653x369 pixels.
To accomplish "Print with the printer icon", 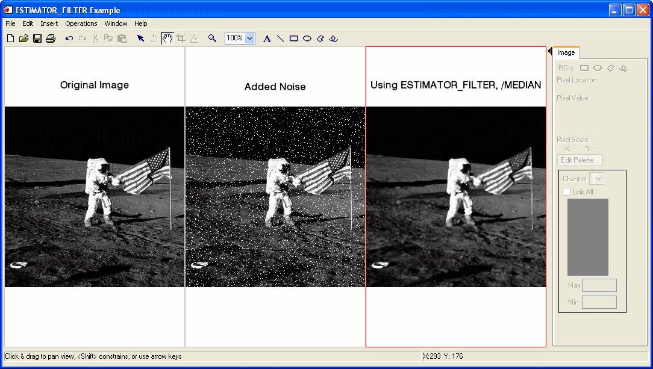I will coord(51,39).
